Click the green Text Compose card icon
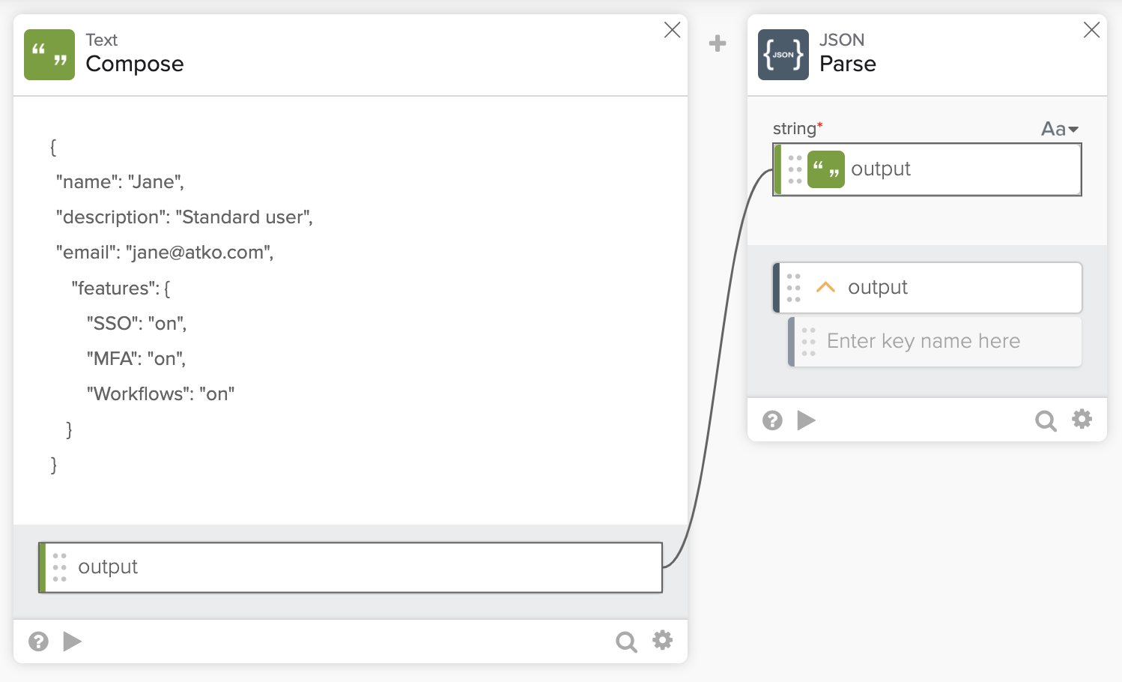The height and width of the screenshot is (682, 1122). pos(49,55)
